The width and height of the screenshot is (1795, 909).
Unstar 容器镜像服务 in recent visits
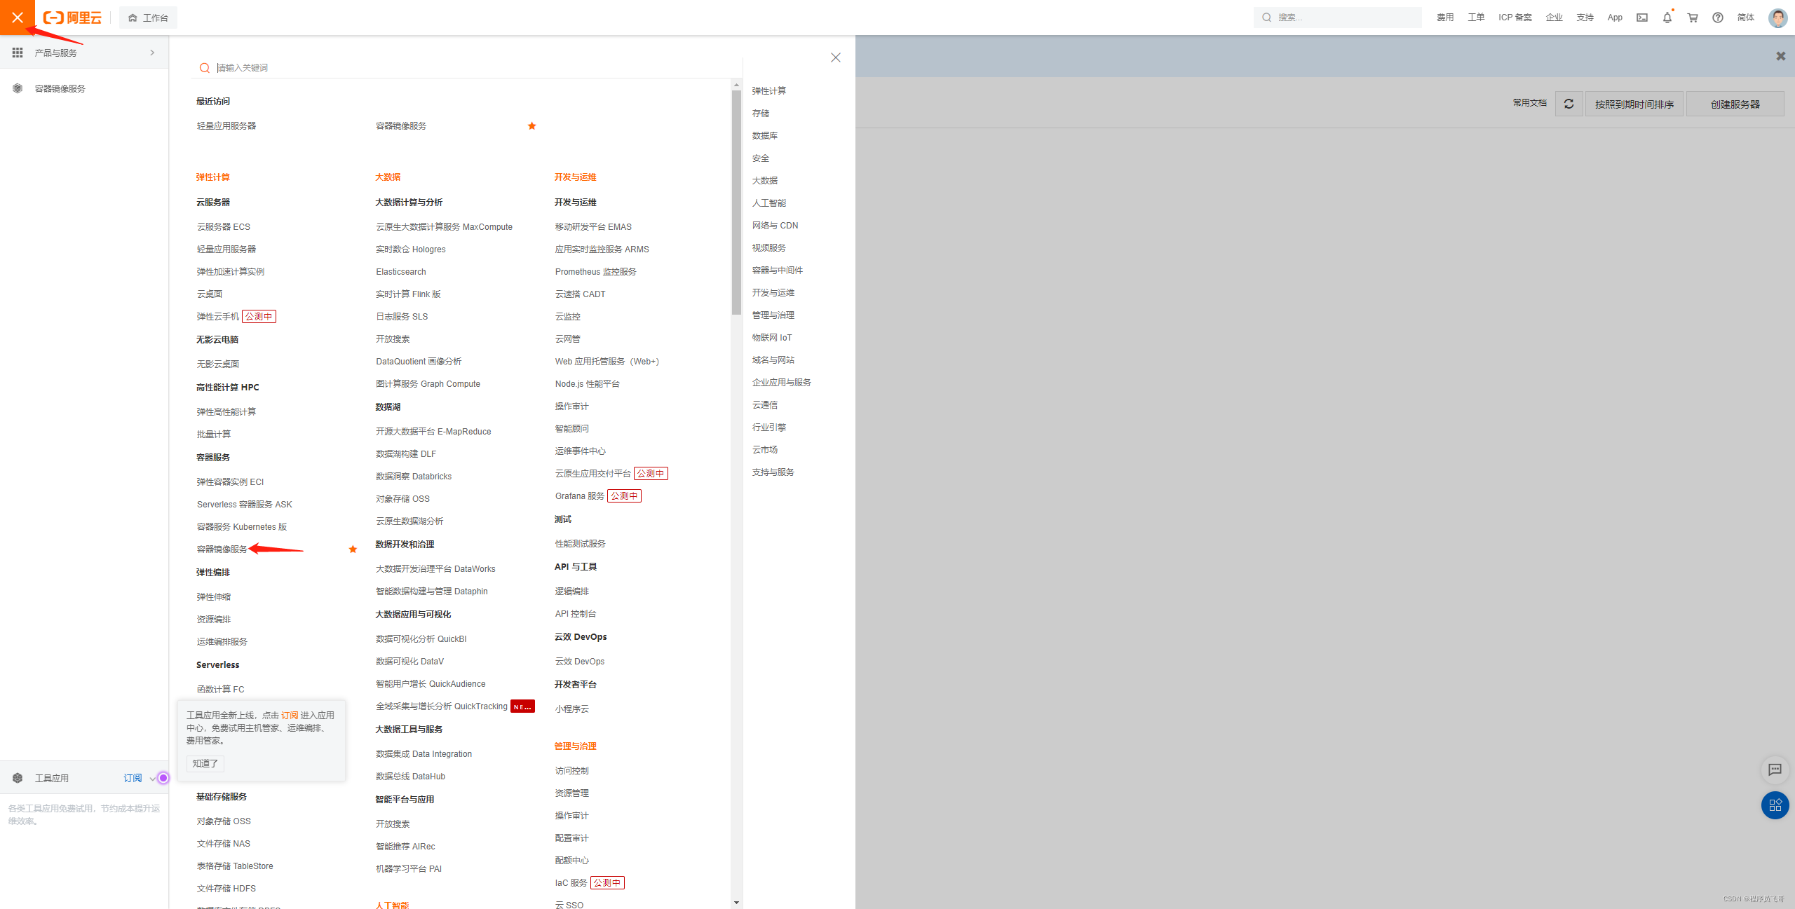point(532,126)
